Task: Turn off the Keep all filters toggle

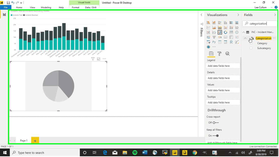Action: (x=216, y=136)
